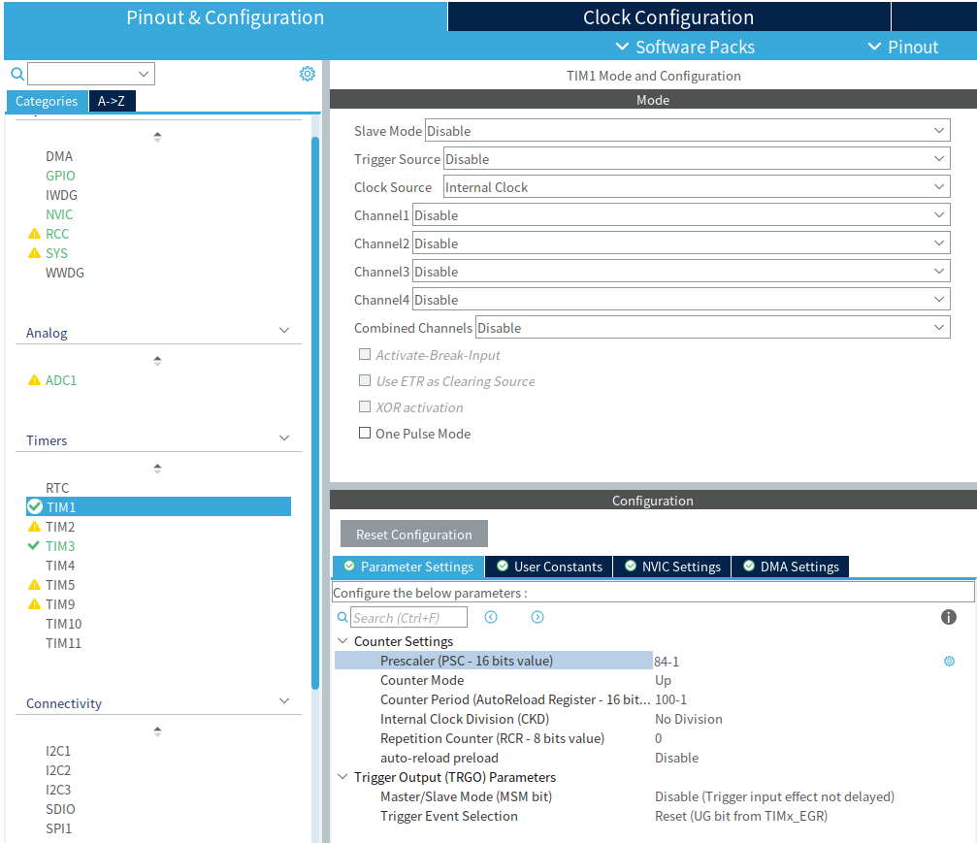The image size is (977, 843).
Task: Open the info icon in the parameter panel
Action: (948, 617)
